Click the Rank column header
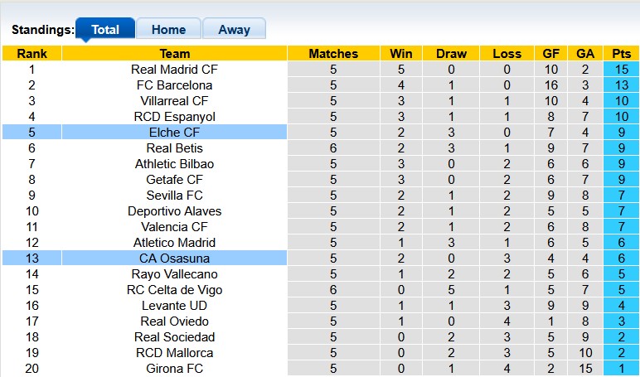 point(32,54)
